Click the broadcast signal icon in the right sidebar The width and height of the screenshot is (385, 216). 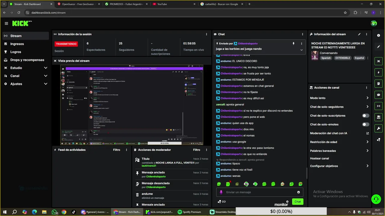[x=378, y=106]
